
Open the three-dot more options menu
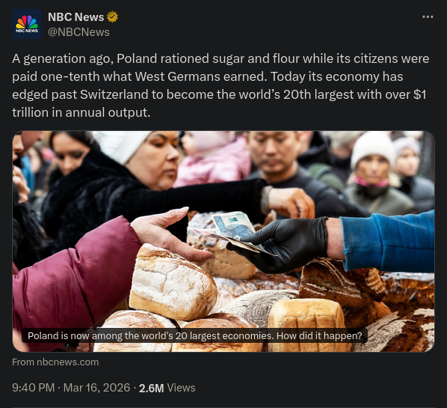click(428, 17)
